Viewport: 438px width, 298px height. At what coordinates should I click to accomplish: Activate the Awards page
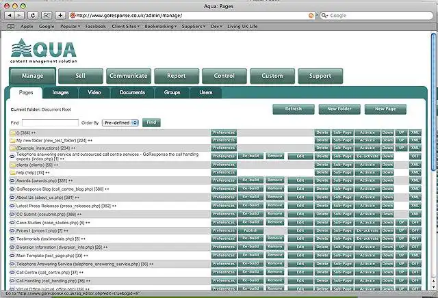[x=368, y=180]
